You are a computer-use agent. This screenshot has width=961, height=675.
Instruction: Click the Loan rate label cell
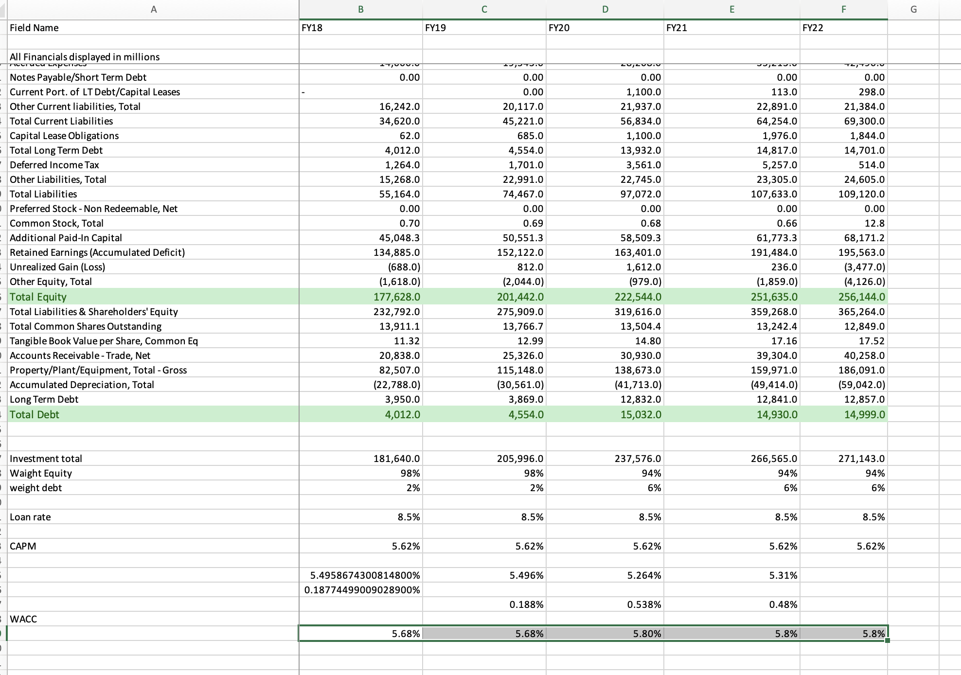[31, 517]
